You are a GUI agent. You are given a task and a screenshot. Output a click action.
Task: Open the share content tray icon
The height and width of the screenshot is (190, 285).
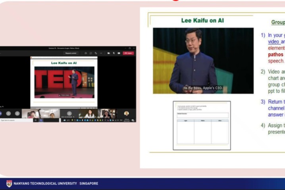coord(119,53)
